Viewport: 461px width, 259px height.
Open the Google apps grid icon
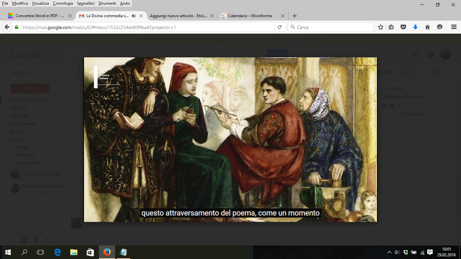point(415,54)
